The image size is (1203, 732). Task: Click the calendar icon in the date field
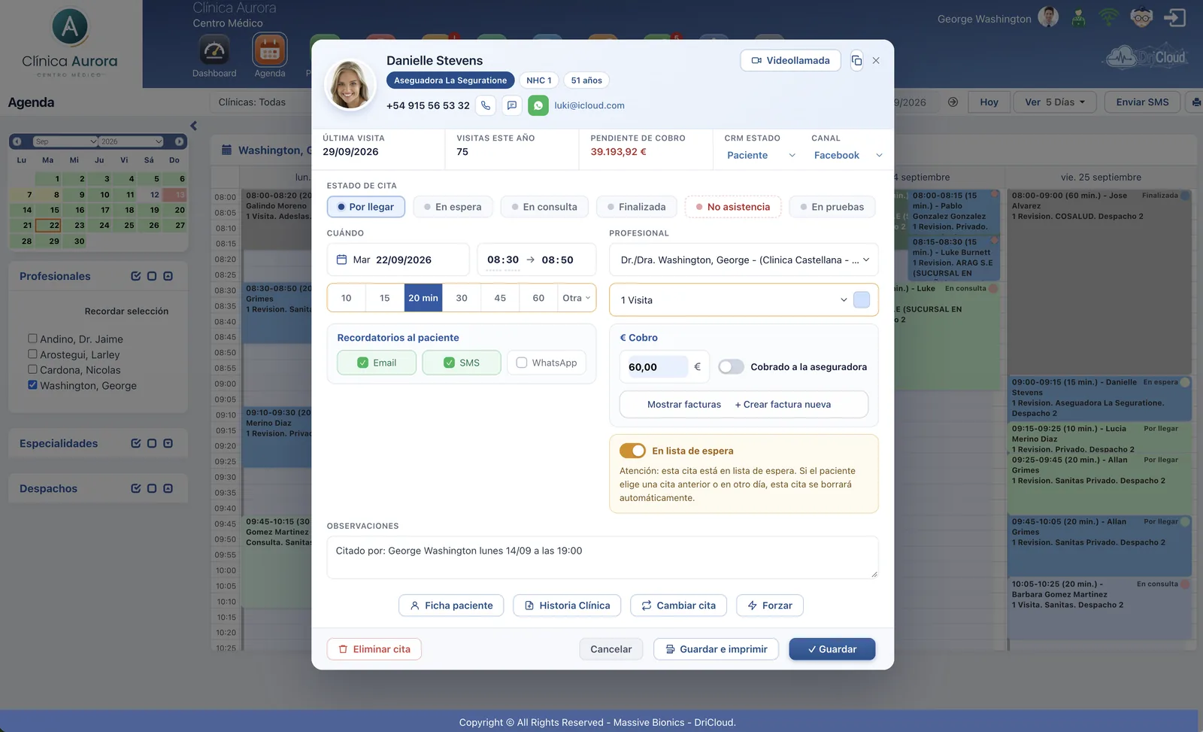(x=341, y=260)
